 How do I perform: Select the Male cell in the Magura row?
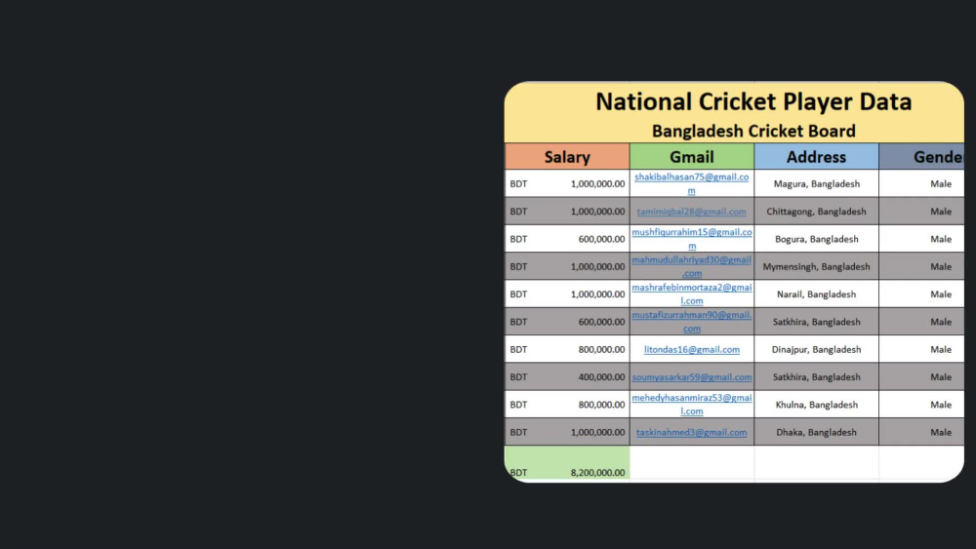(x=922, y=183)
